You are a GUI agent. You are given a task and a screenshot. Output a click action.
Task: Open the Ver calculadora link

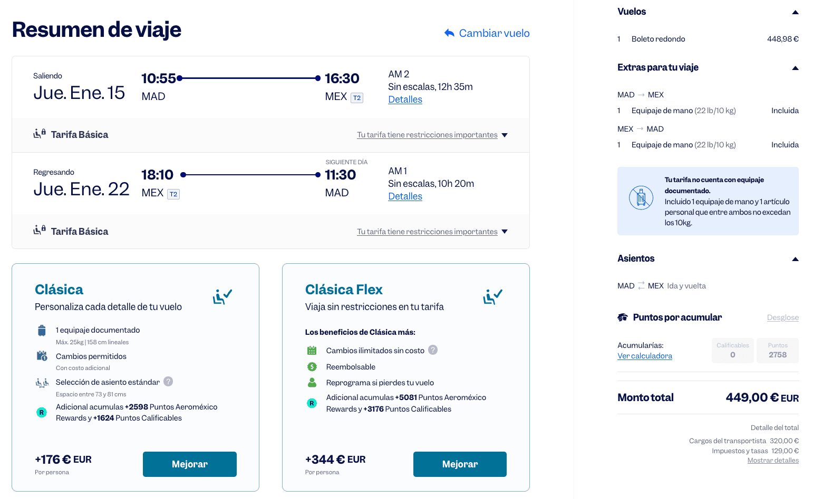644,356
